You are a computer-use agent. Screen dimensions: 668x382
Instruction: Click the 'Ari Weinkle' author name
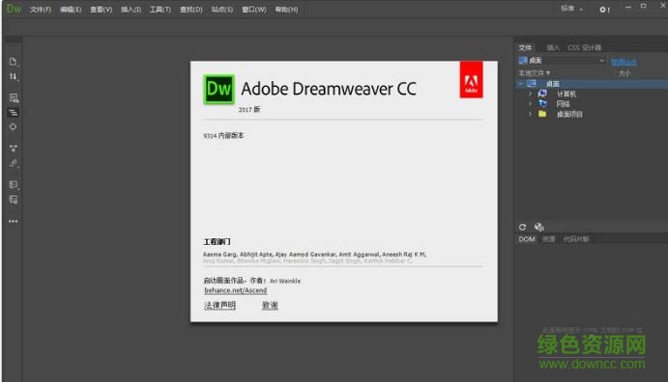coord(285,281)
